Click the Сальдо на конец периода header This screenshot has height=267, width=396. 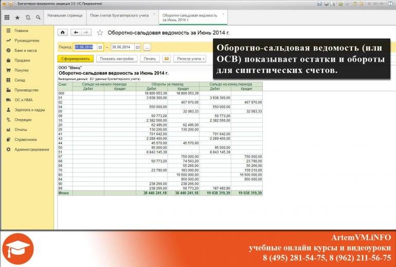tap(231, 84)
